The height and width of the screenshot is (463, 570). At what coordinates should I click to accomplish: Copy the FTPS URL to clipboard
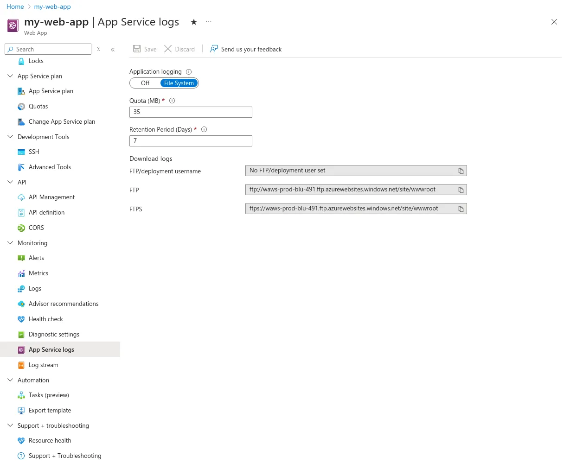tap(461, 209)
